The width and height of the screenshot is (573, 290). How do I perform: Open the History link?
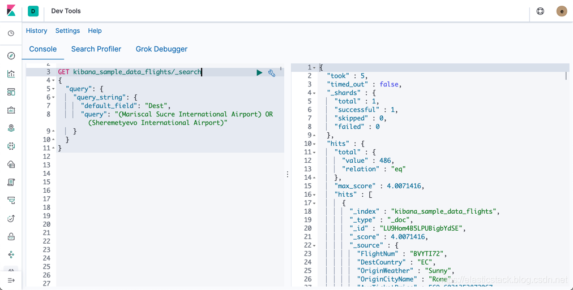coord(37,31)
